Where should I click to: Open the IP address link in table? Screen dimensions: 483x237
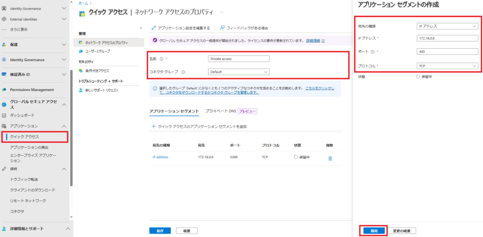[x=160, y=157]
